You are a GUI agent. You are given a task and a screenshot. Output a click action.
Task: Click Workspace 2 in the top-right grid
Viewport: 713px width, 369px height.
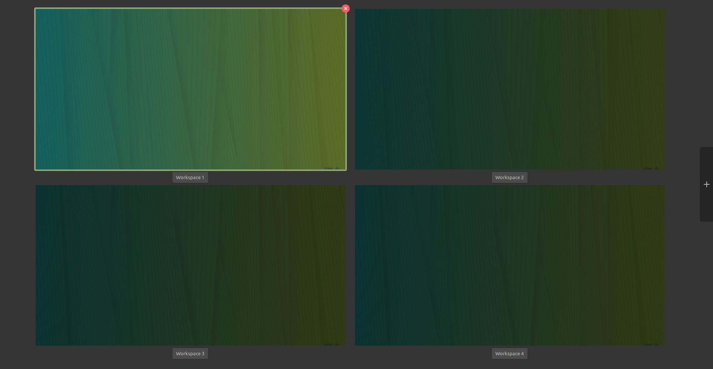coord(509,89)
